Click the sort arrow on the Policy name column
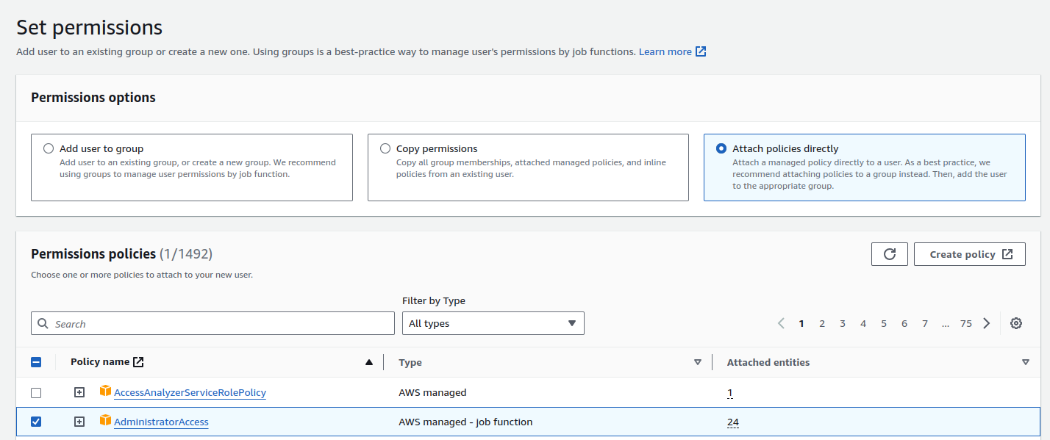Image resolution: width=1050 pixels, height=440 pixels. [x=369, y=361]
